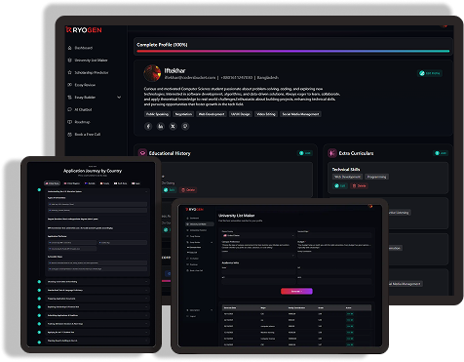Click Delete under Technical Skills
The height and width of the screenshot is (362, 464).
pyautogui.click(x=359, y=185)
